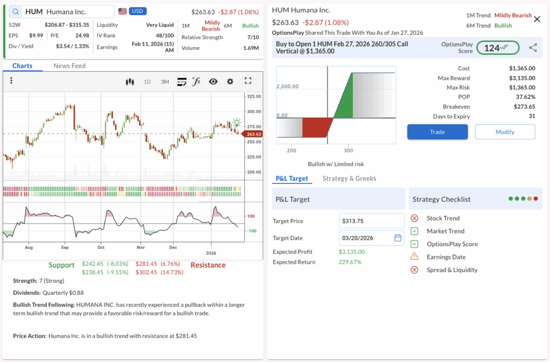Click the Target Price input field
550x362 pixels.
click(x=371, y=221)
